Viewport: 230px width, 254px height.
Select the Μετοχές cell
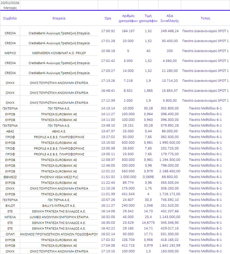tap(10, 8)
